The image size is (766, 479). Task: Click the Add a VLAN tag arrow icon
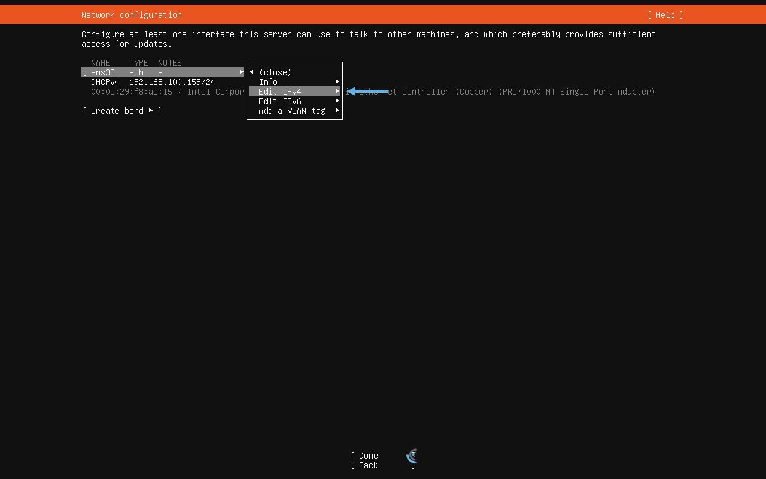(338, 111)
